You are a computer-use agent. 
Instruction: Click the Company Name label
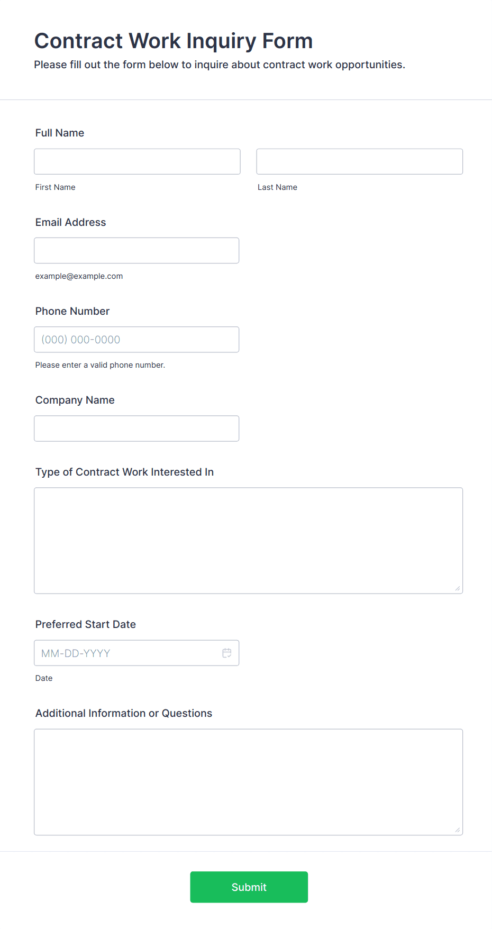click(x=75, y=400)
